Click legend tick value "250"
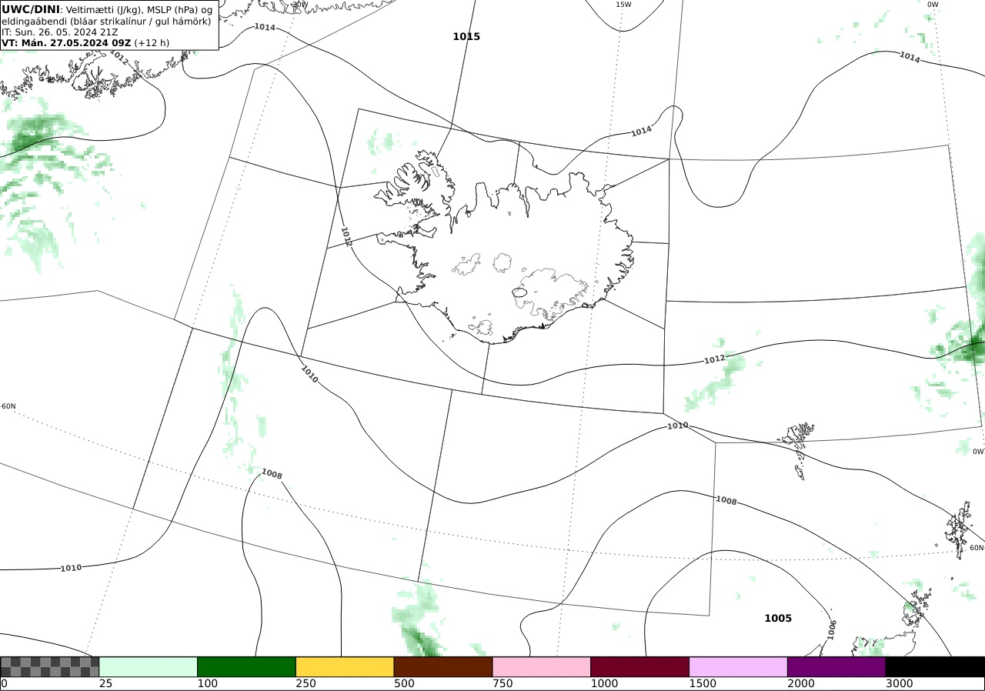This screenshot has width=985, height=691. click(306, 683)
